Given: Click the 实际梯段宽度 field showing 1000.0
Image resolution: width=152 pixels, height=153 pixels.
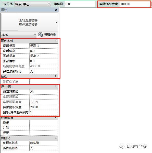Looking at the screenshot, I should [135, 4].
